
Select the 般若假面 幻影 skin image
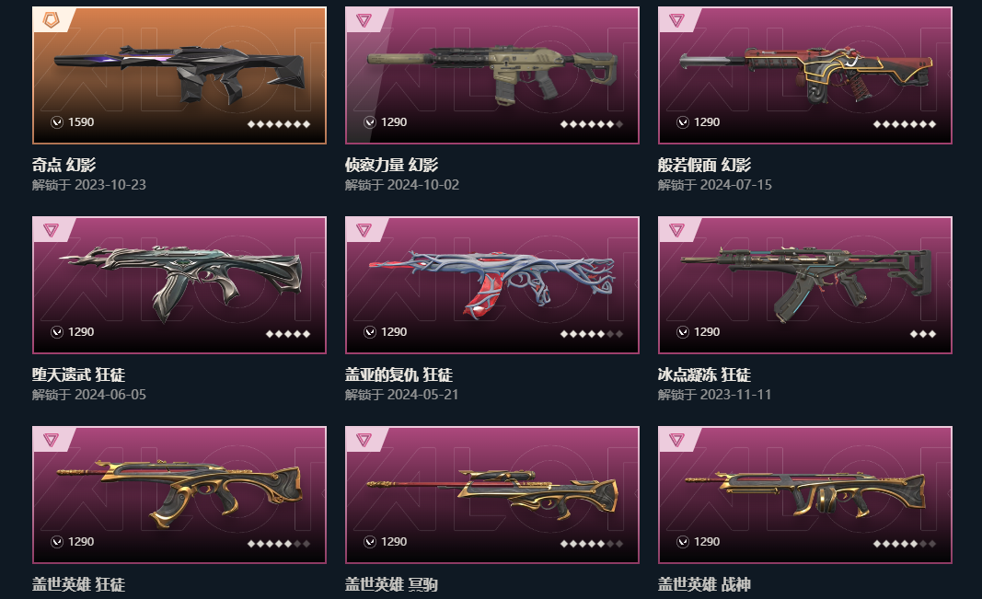[804, 75]
